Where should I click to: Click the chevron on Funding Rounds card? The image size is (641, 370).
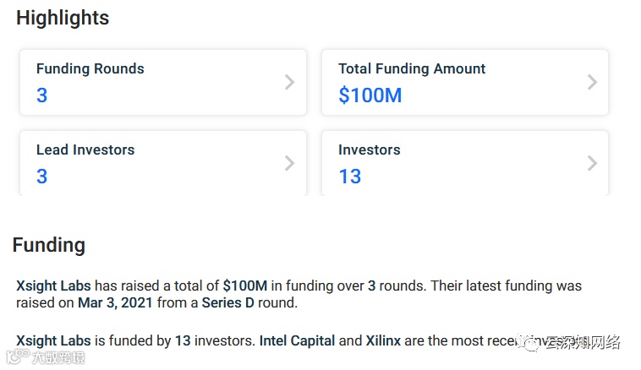coord(289,82)
